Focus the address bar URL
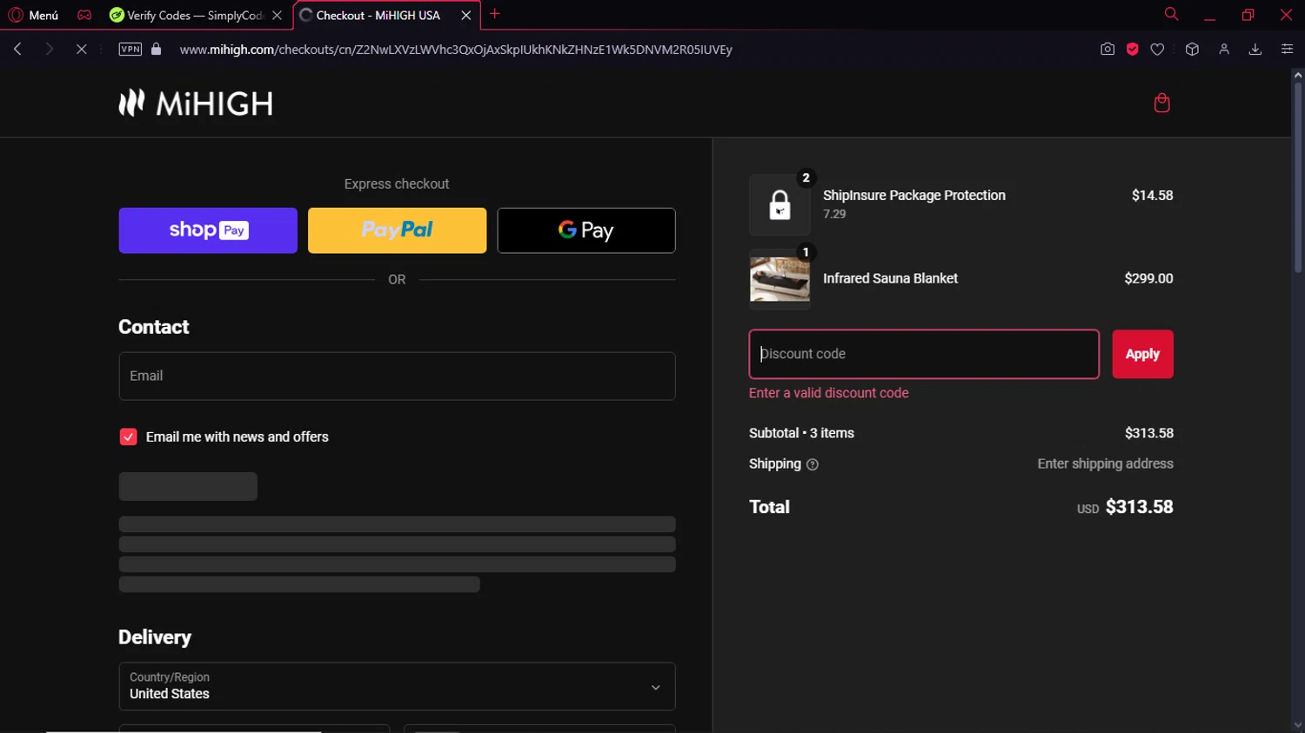This screenshot has width=1305, height=733. pyautogui.click(x=456, y=50)
